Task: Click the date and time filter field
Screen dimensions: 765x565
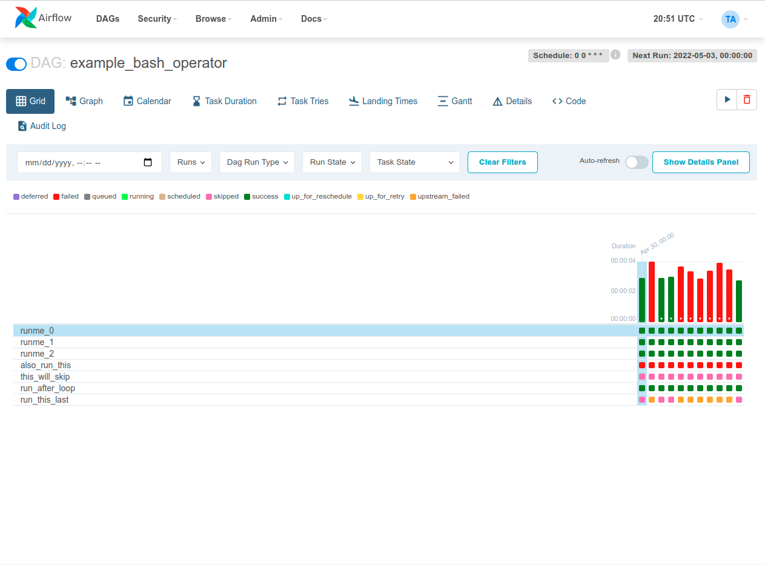Action: [90, 162]
